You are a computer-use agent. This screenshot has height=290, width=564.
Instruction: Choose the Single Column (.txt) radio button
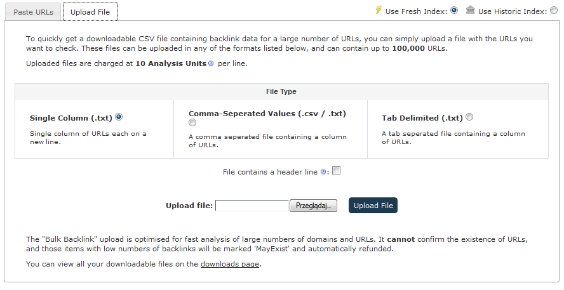(119, 117)
